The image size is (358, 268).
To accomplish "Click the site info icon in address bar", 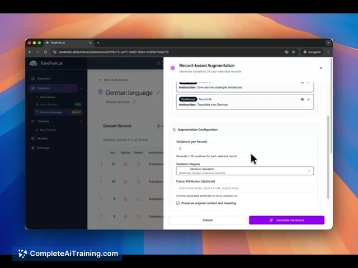I will (x=55, y=52).
